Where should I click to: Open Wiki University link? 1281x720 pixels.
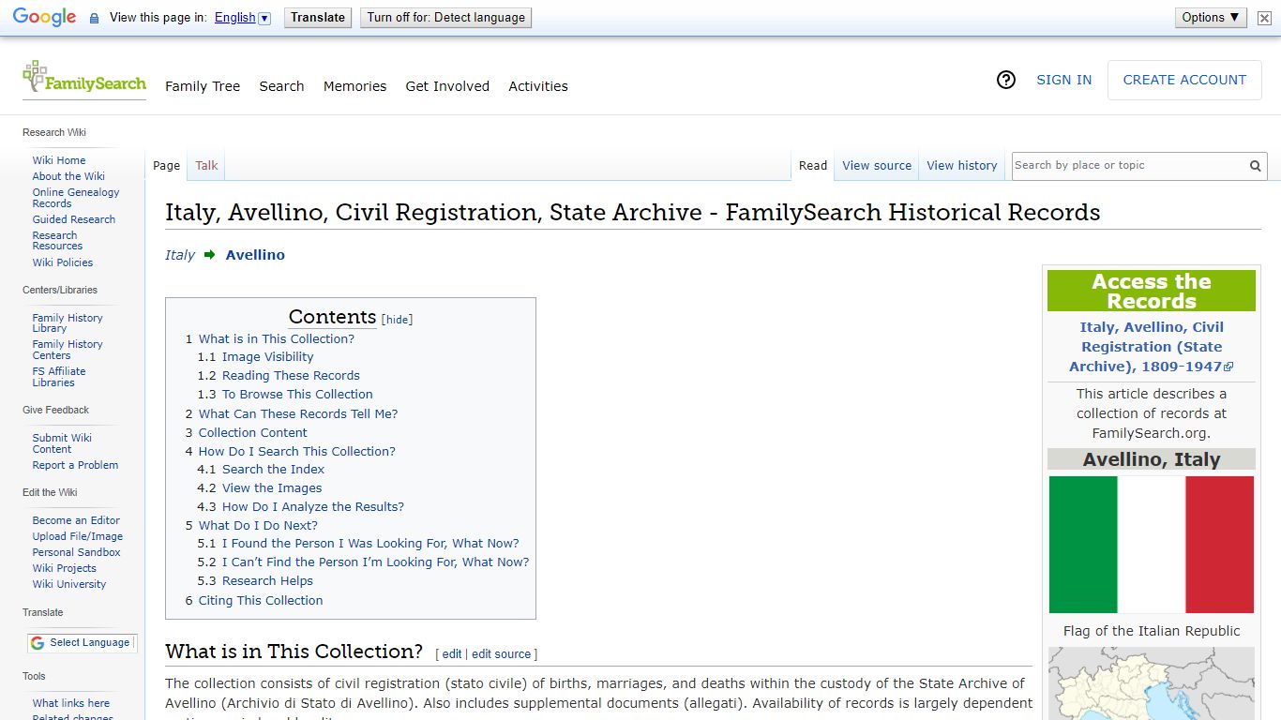(x=69, y=584)
